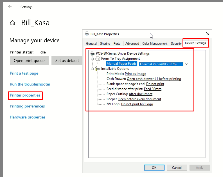Viewport: 223px width, 177px height.
Task: Open the Printing preferences link
Action: click(27, 106)
